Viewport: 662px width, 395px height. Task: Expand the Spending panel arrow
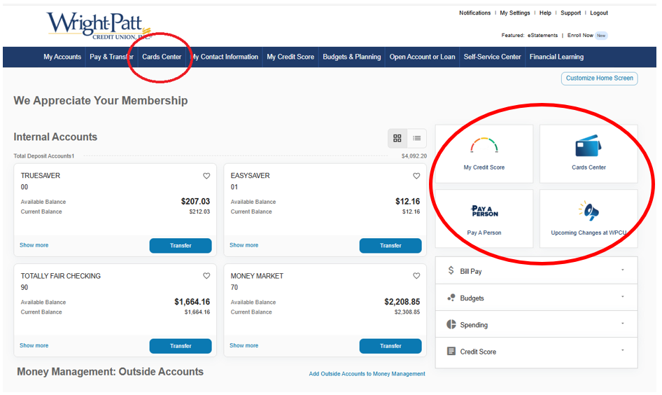coord(622,324)
